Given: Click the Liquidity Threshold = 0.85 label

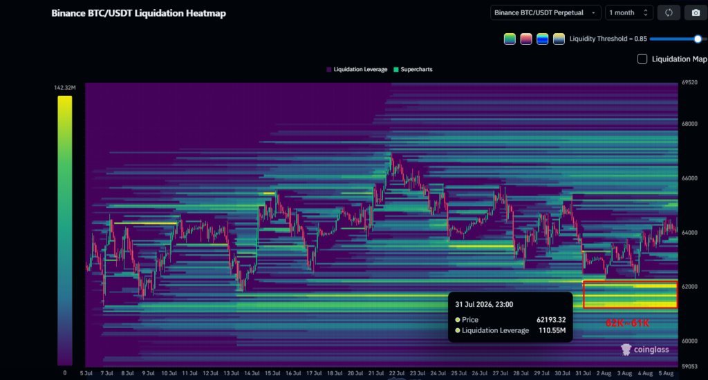Looking at the screenshot, I should click(x=608, y=39).
